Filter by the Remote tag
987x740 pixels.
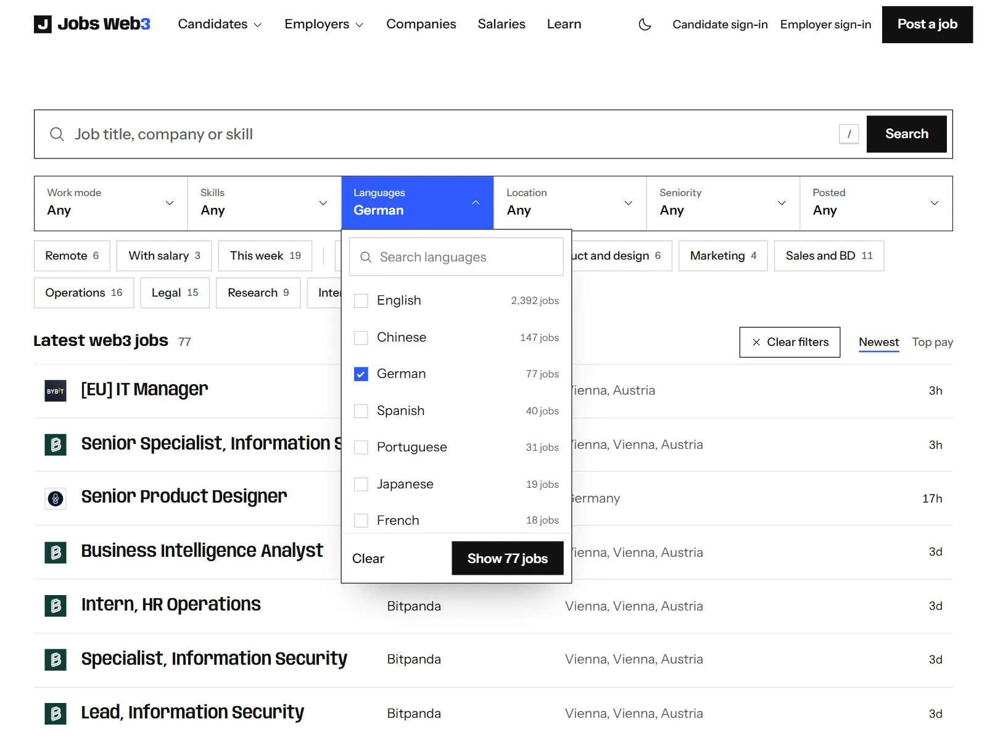point(72,256)
